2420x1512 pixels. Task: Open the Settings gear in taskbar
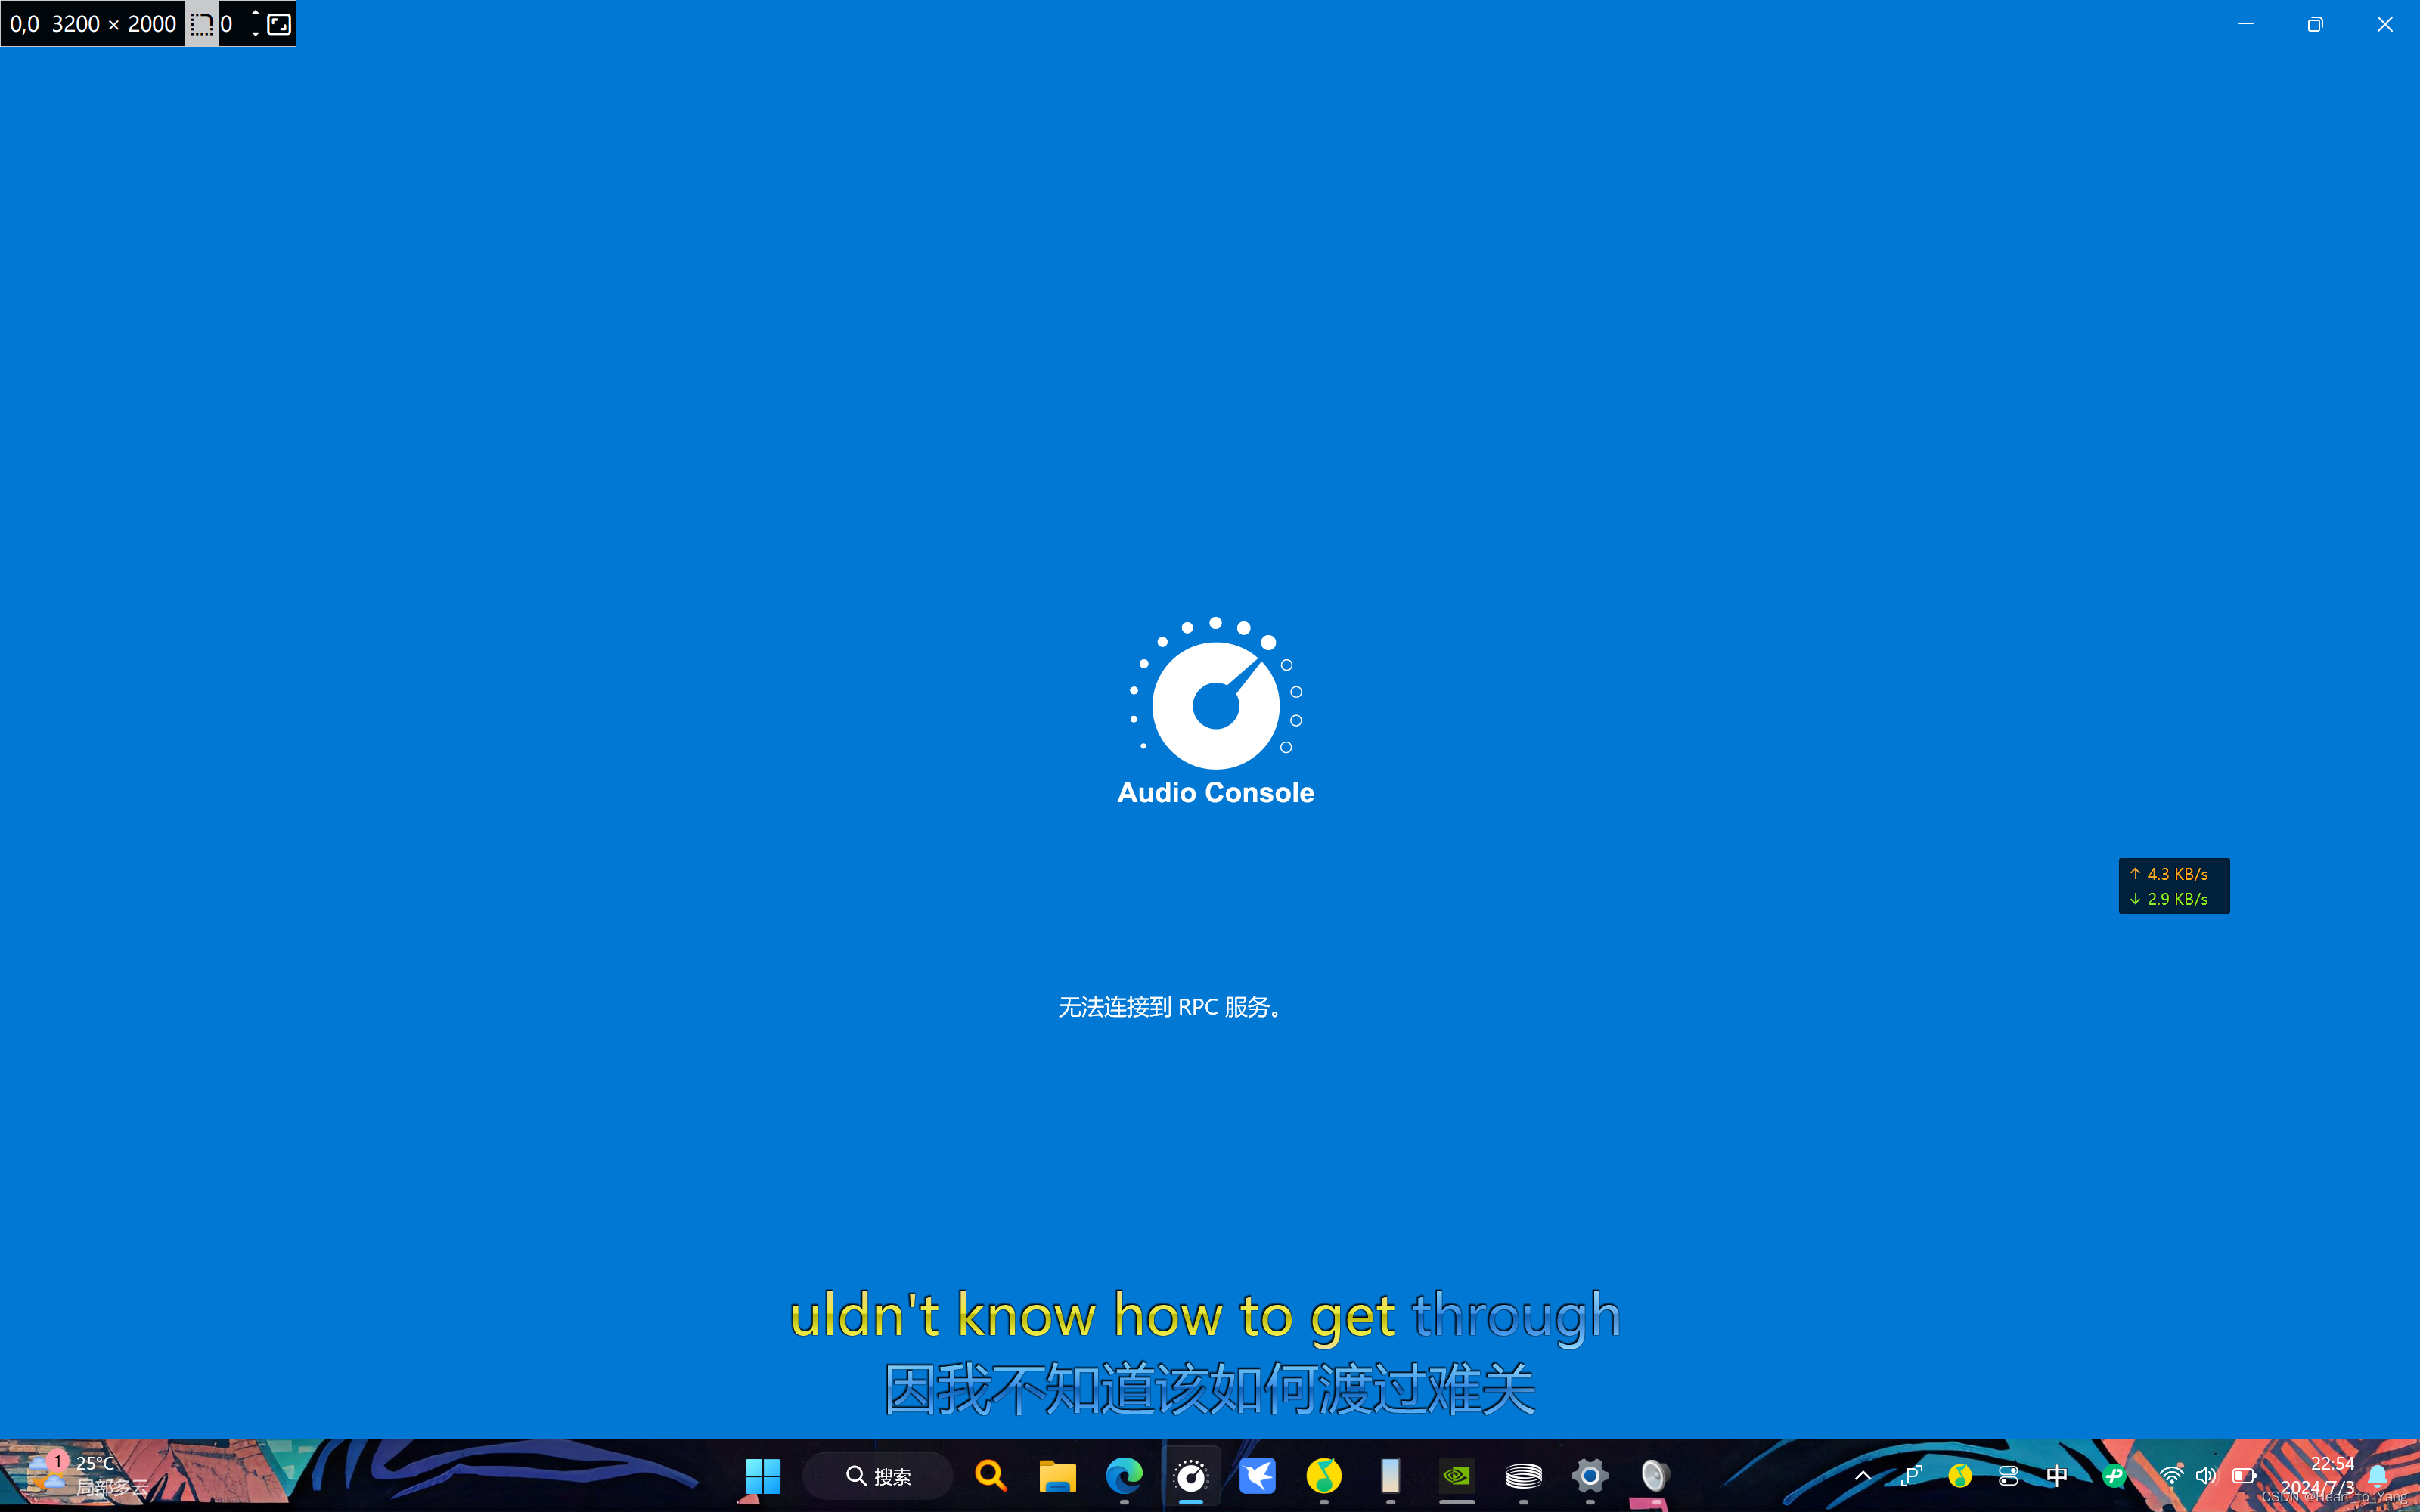click(x=1590, y=1475)
